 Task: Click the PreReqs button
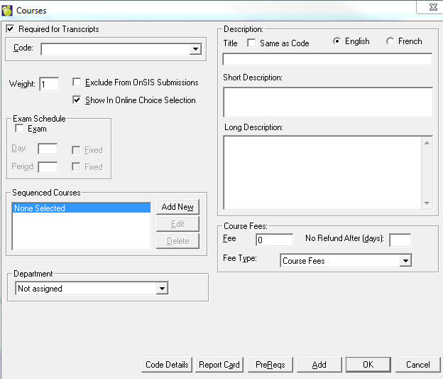click(x=270, y=365)
